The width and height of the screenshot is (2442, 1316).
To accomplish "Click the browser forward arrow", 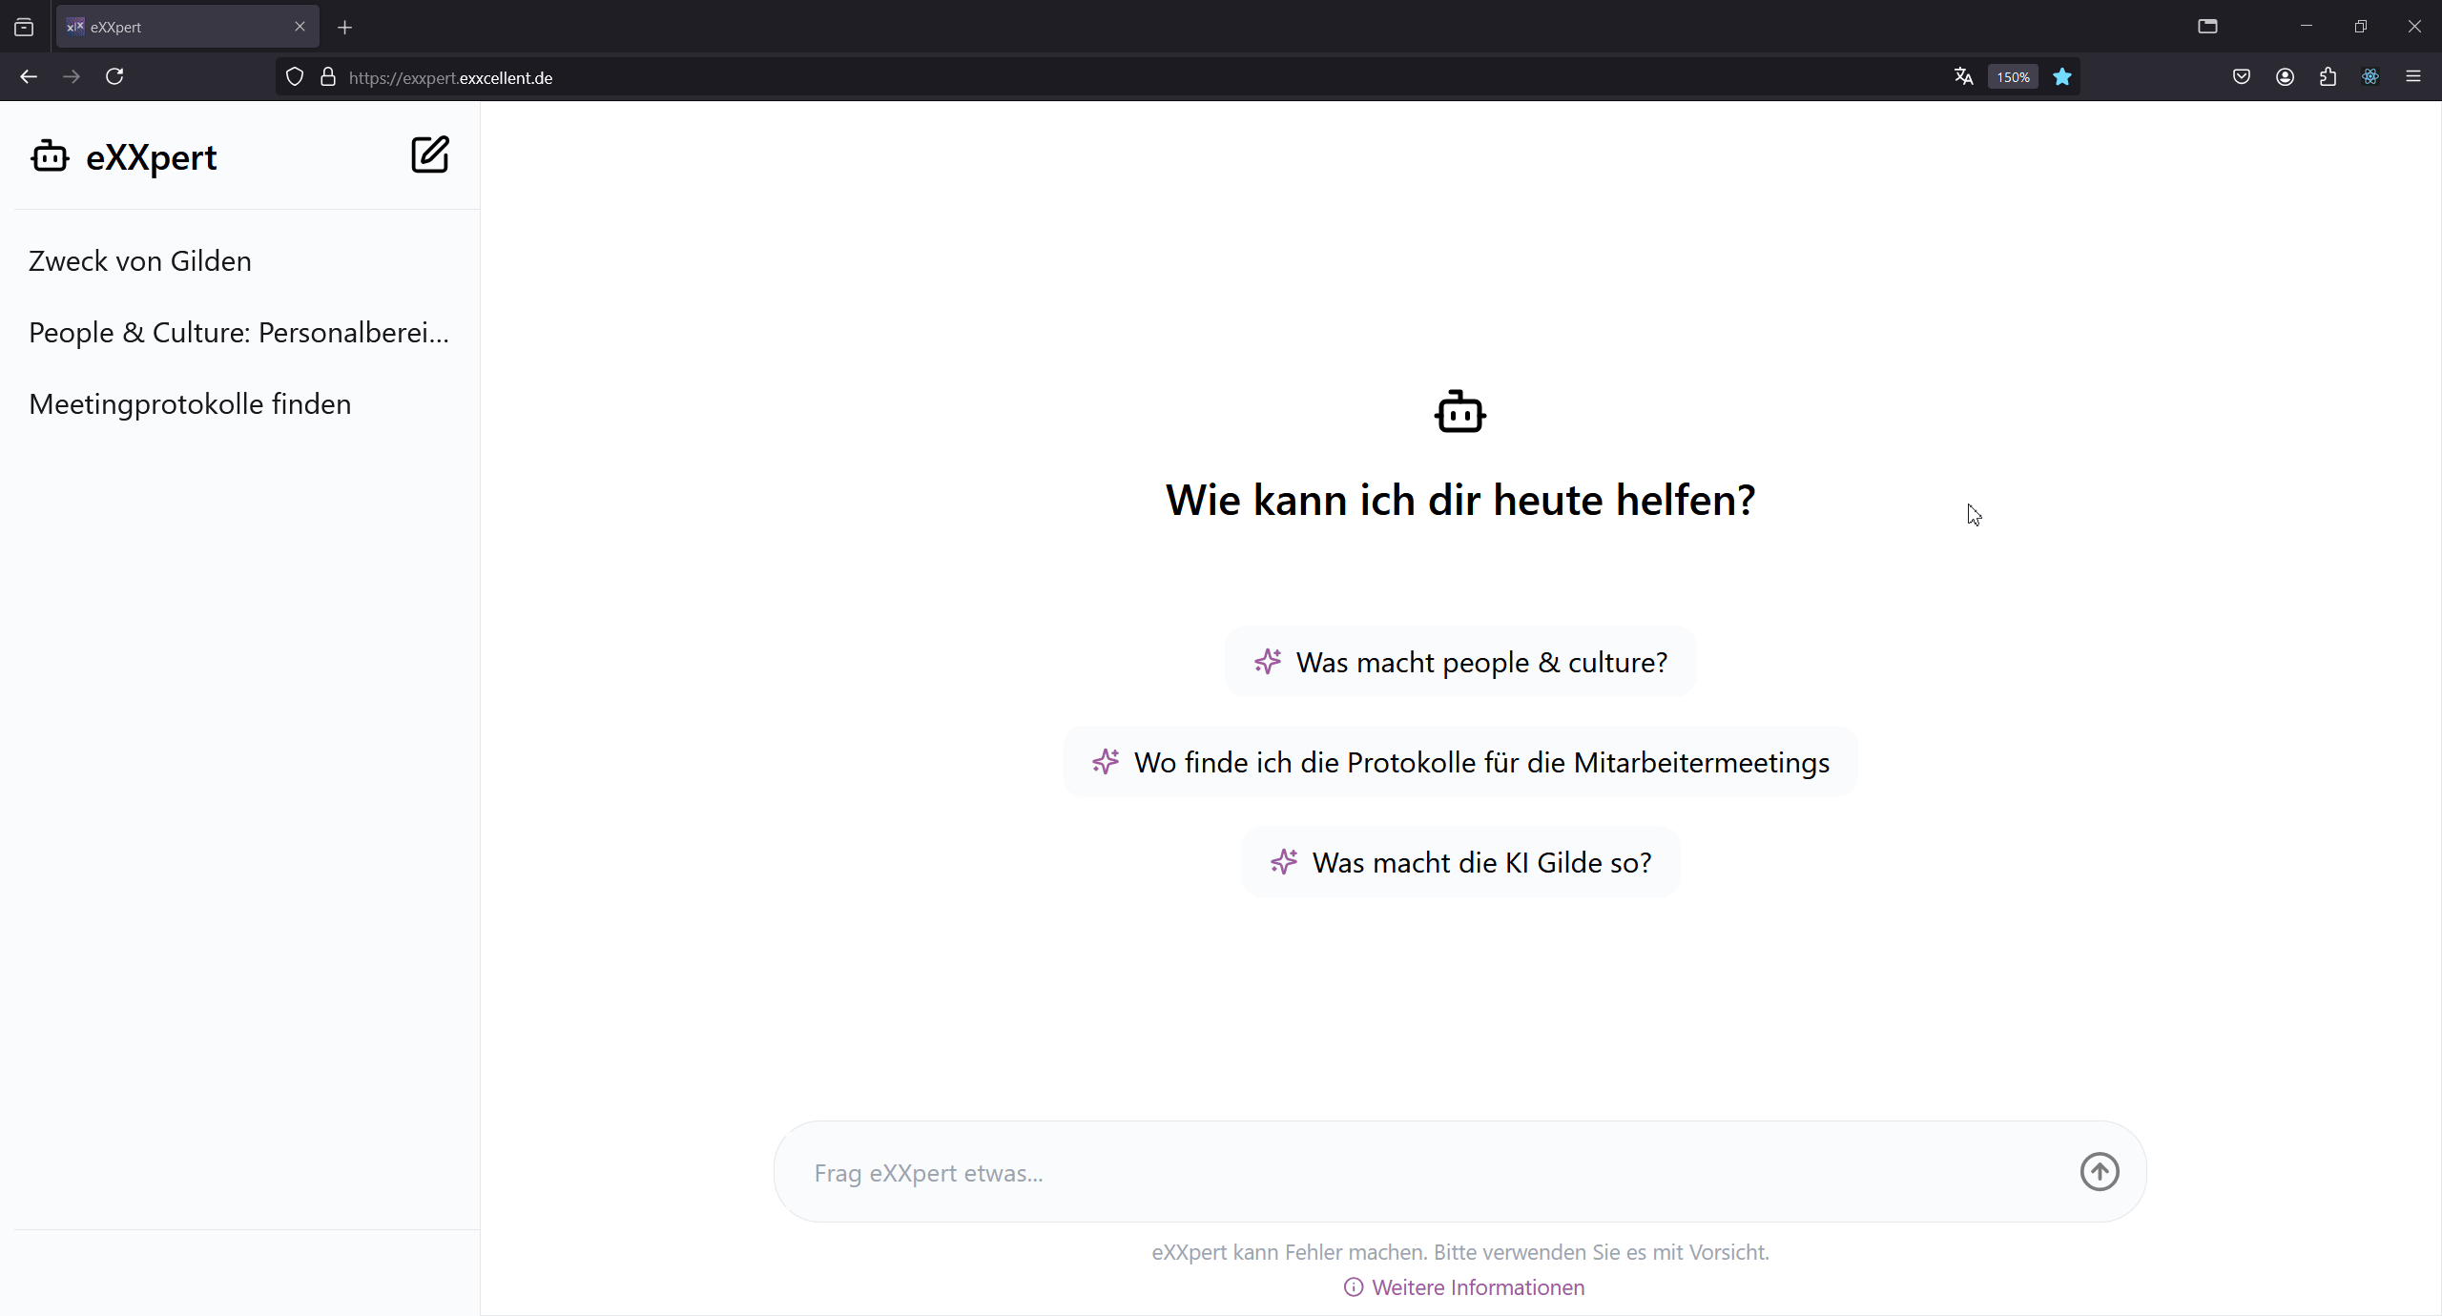I will pos(72,76).
